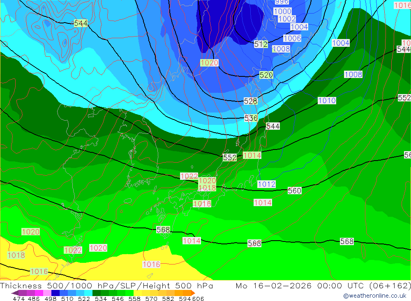Click the 536 height contour label
The height and width of the screenshot is (301, 411).
251,118
